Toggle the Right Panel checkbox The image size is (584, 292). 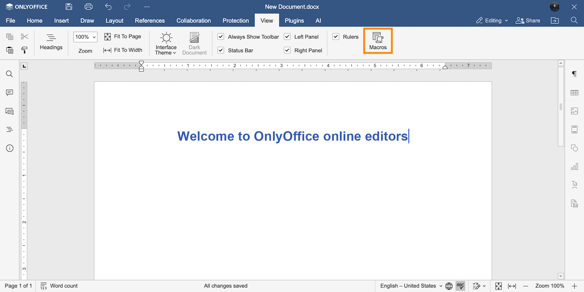tap(287, 50)
